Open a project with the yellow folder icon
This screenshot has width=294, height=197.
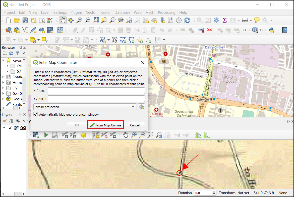pos(17,20)
